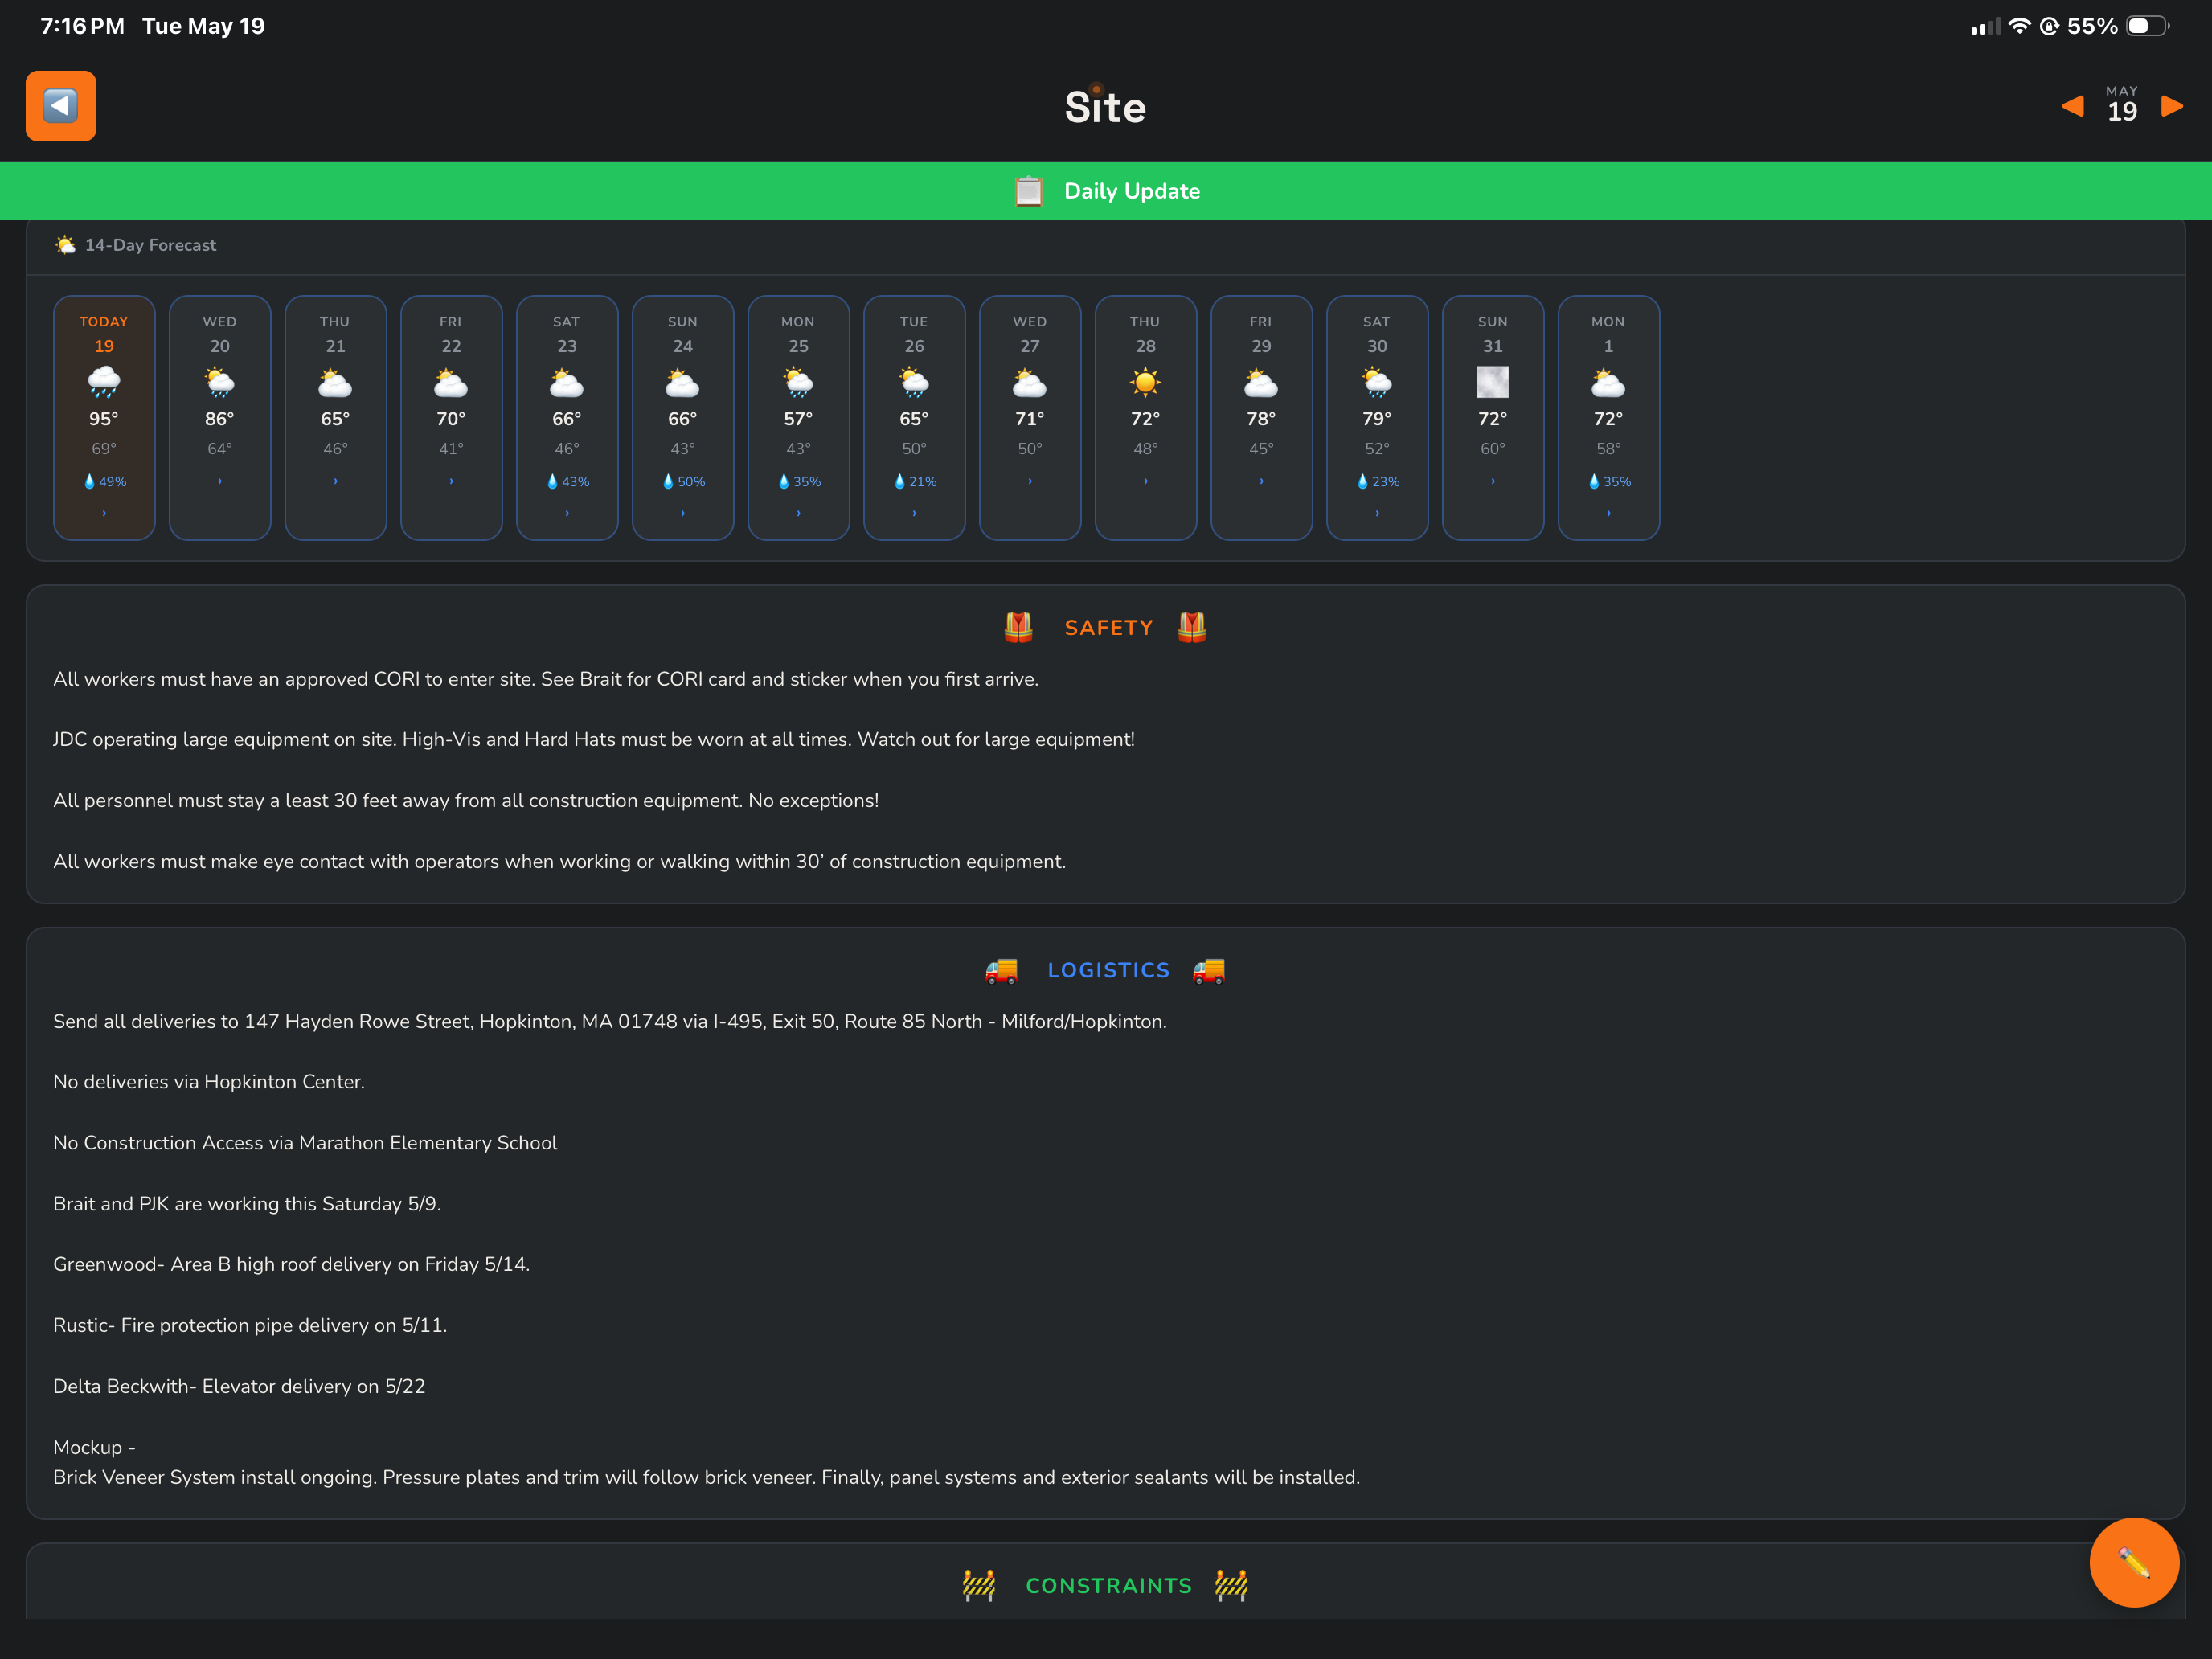Click the Delta Beckwith elevator delivery line

pyautogui.click(x=239, y=1387)
